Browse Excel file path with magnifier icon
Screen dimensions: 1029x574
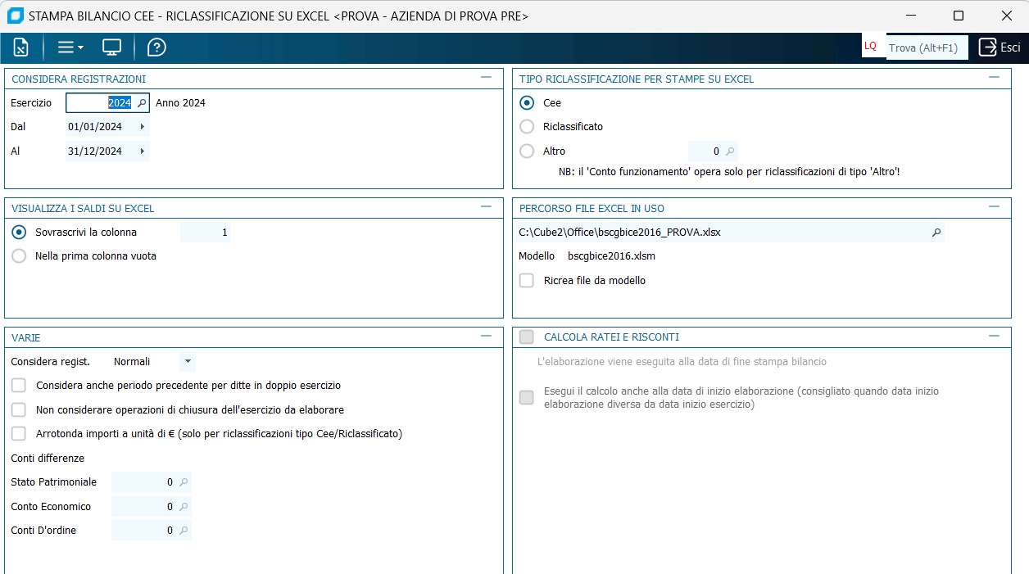936,233
